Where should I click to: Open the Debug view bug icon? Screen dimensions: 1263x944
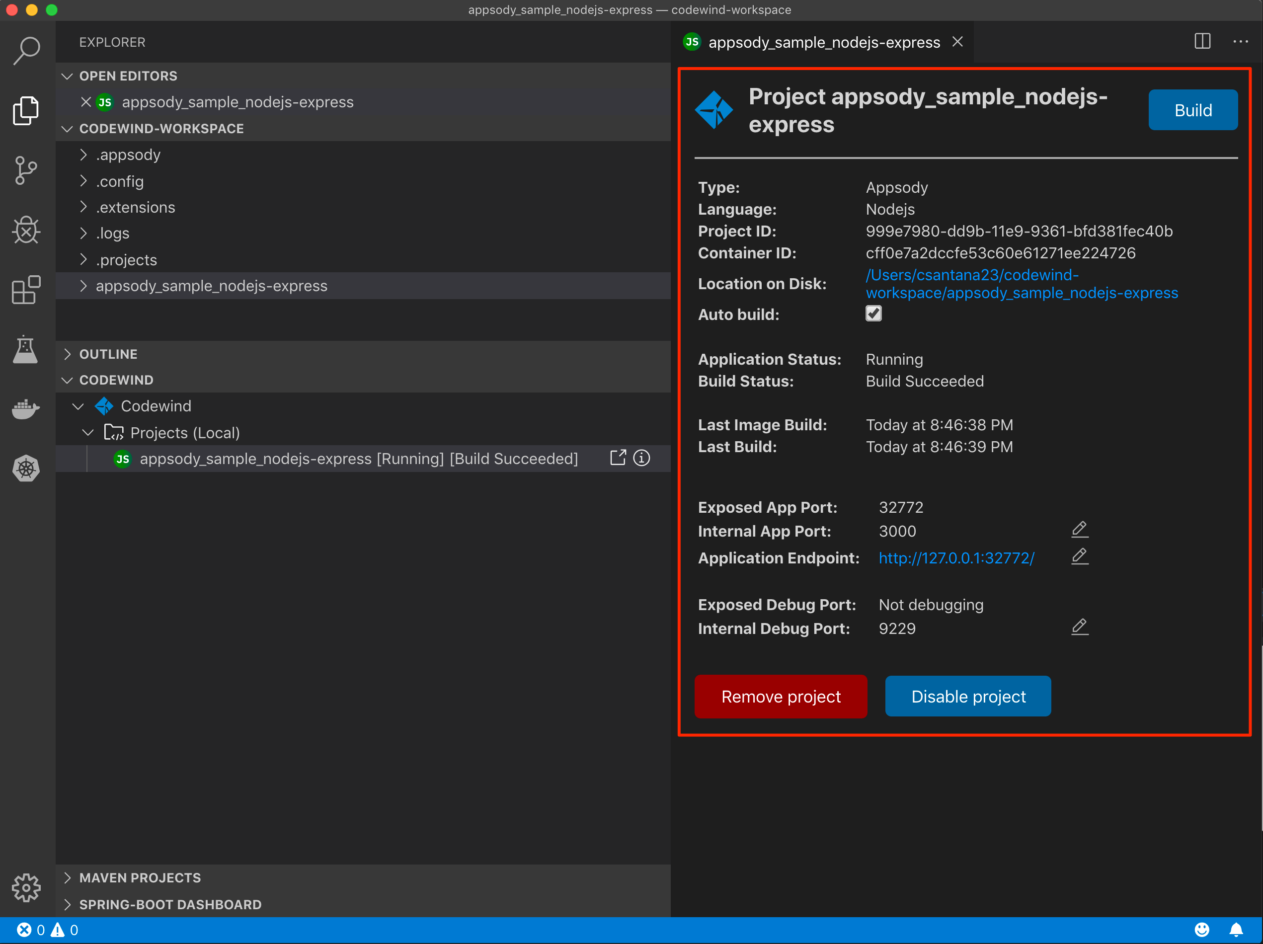(x=26, y=230)
